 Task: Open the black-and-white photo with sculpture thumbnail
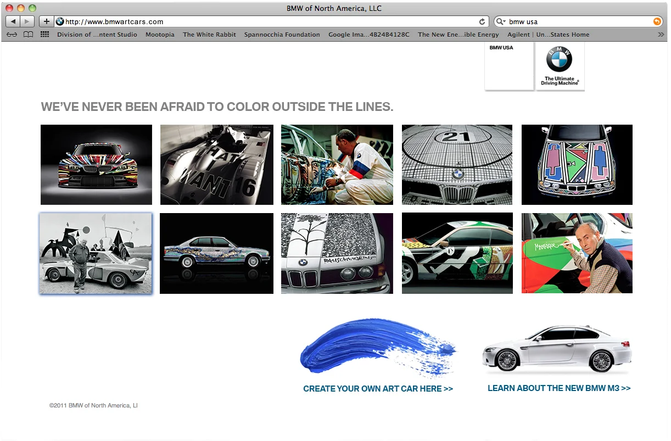(x=96, y=253)
